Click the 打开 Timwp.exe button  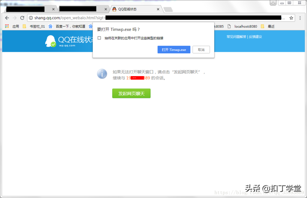click(174, 49)
